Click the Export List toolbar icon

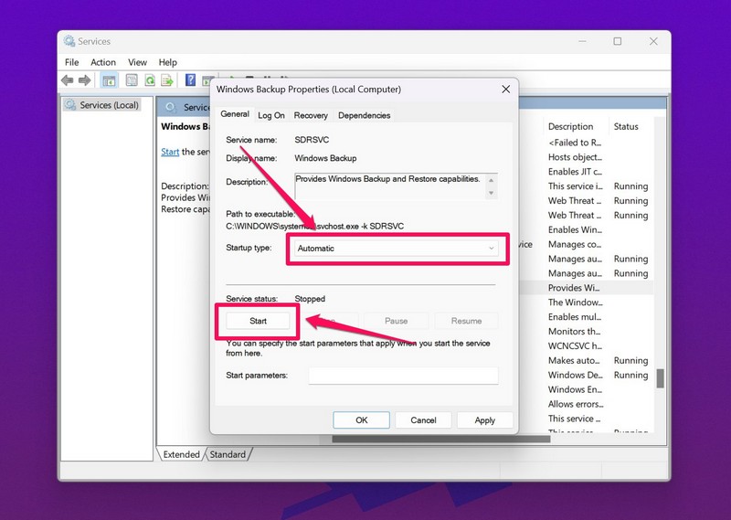(x=167, y=80)
